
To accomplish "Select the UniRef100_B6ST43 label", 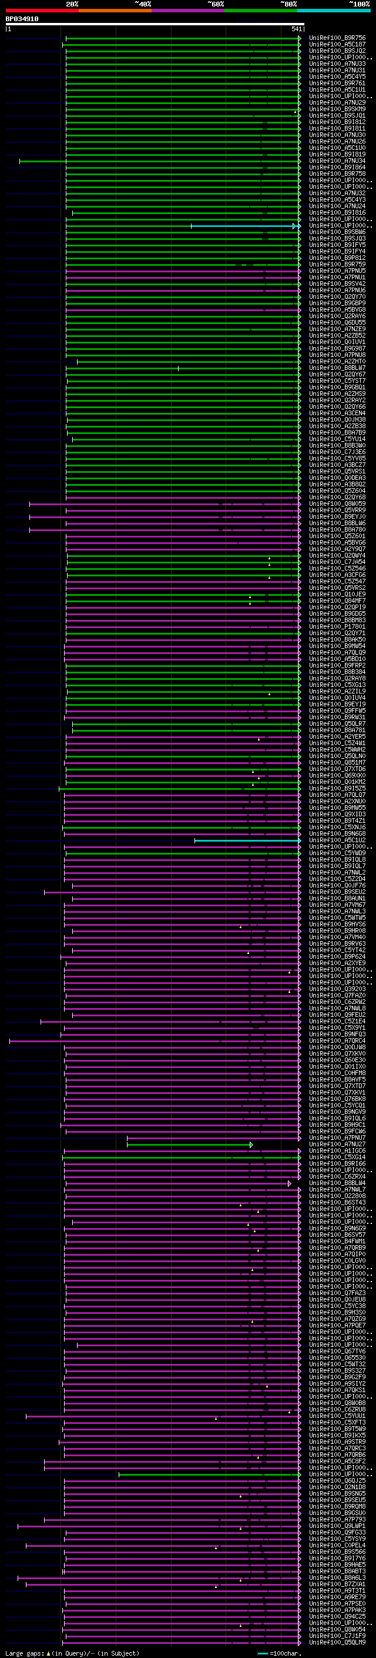I will coord(337,1202).
